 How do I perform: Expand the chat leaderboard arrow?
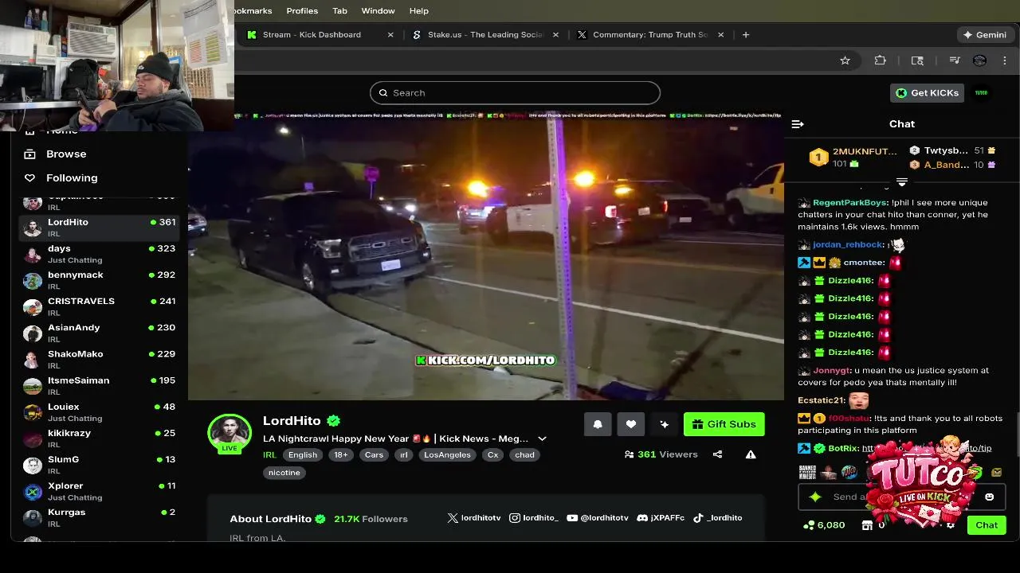[x=902, y=182]
